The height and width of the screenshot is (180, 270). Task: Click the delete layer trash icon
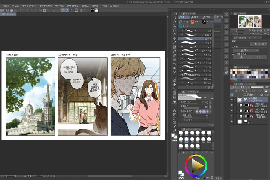(268, 95)
